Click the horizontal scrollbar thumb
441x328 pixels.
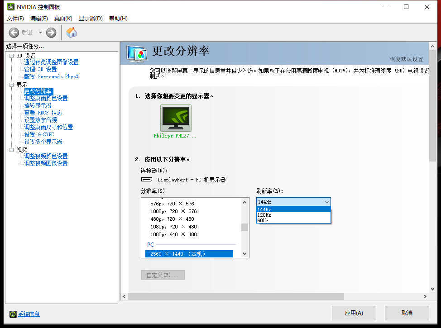pos(236,296)
